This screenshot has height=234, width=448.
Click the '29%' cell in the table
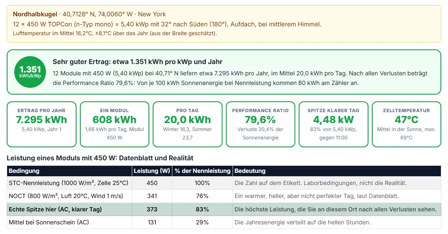coord(202,222)
